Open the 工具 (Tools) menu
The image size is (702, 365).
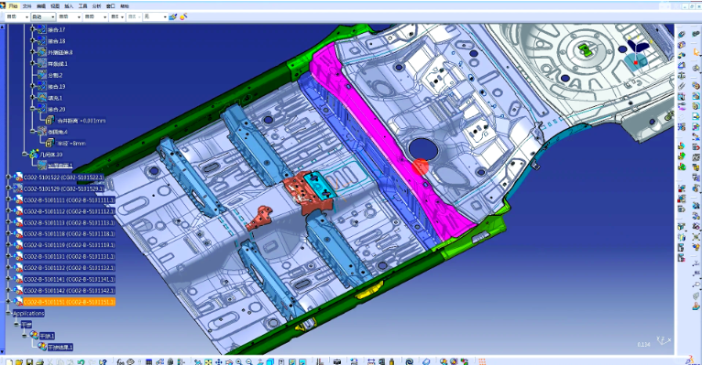[x=82, y=6]
